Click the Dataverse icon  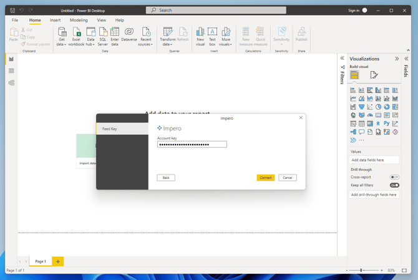[129, 34]
